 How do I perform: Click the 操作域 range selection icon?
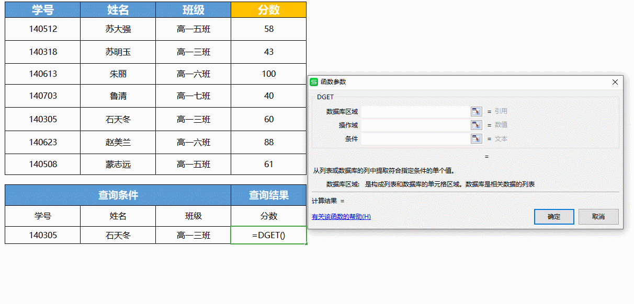point(476,125)
